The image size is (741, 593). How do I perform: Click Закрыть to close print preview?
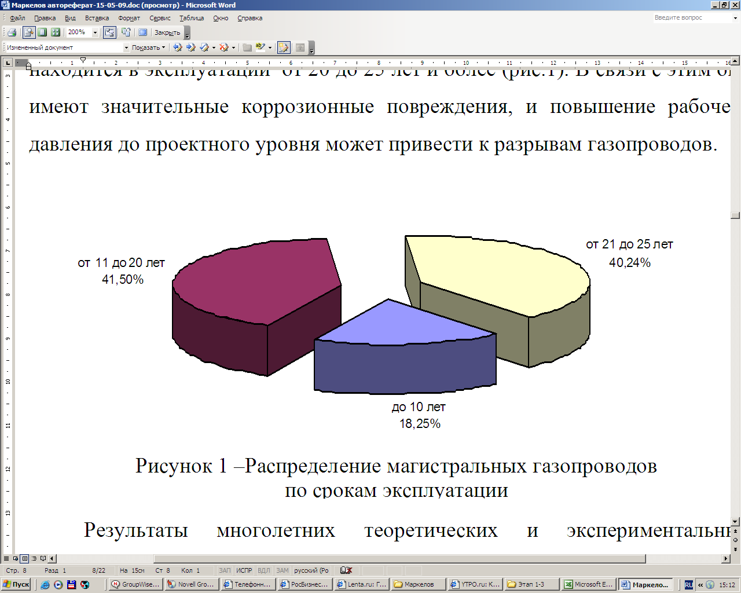167,32
